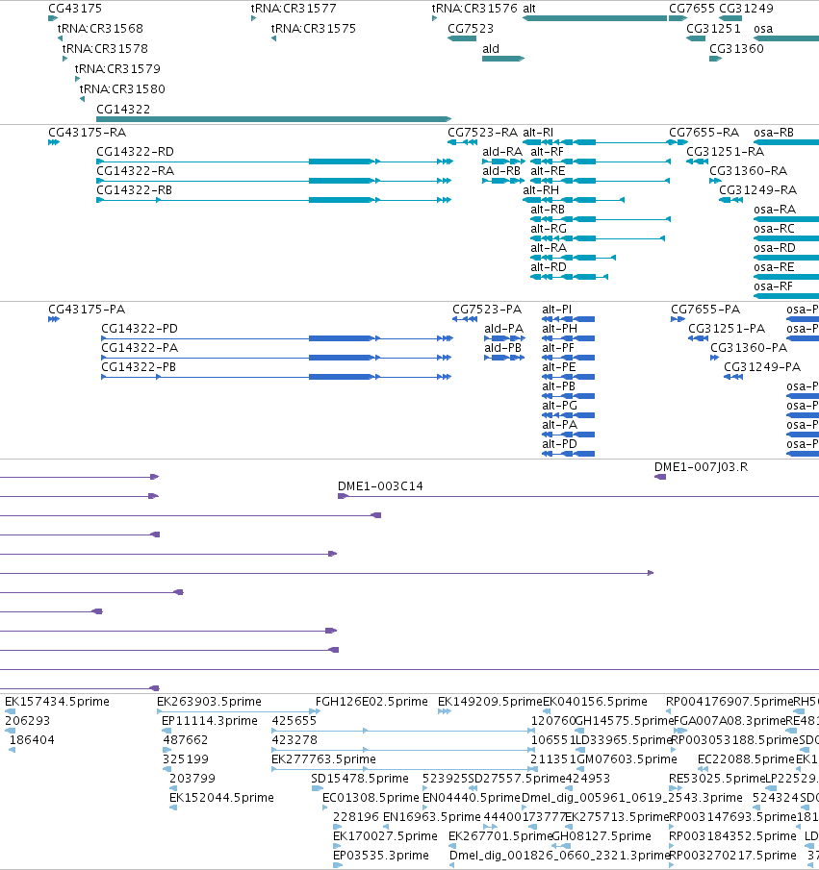Viewport: 819px width, 870px height.
Task: Click the EK152044.5prime EST label
Action: tap(221, 798)
